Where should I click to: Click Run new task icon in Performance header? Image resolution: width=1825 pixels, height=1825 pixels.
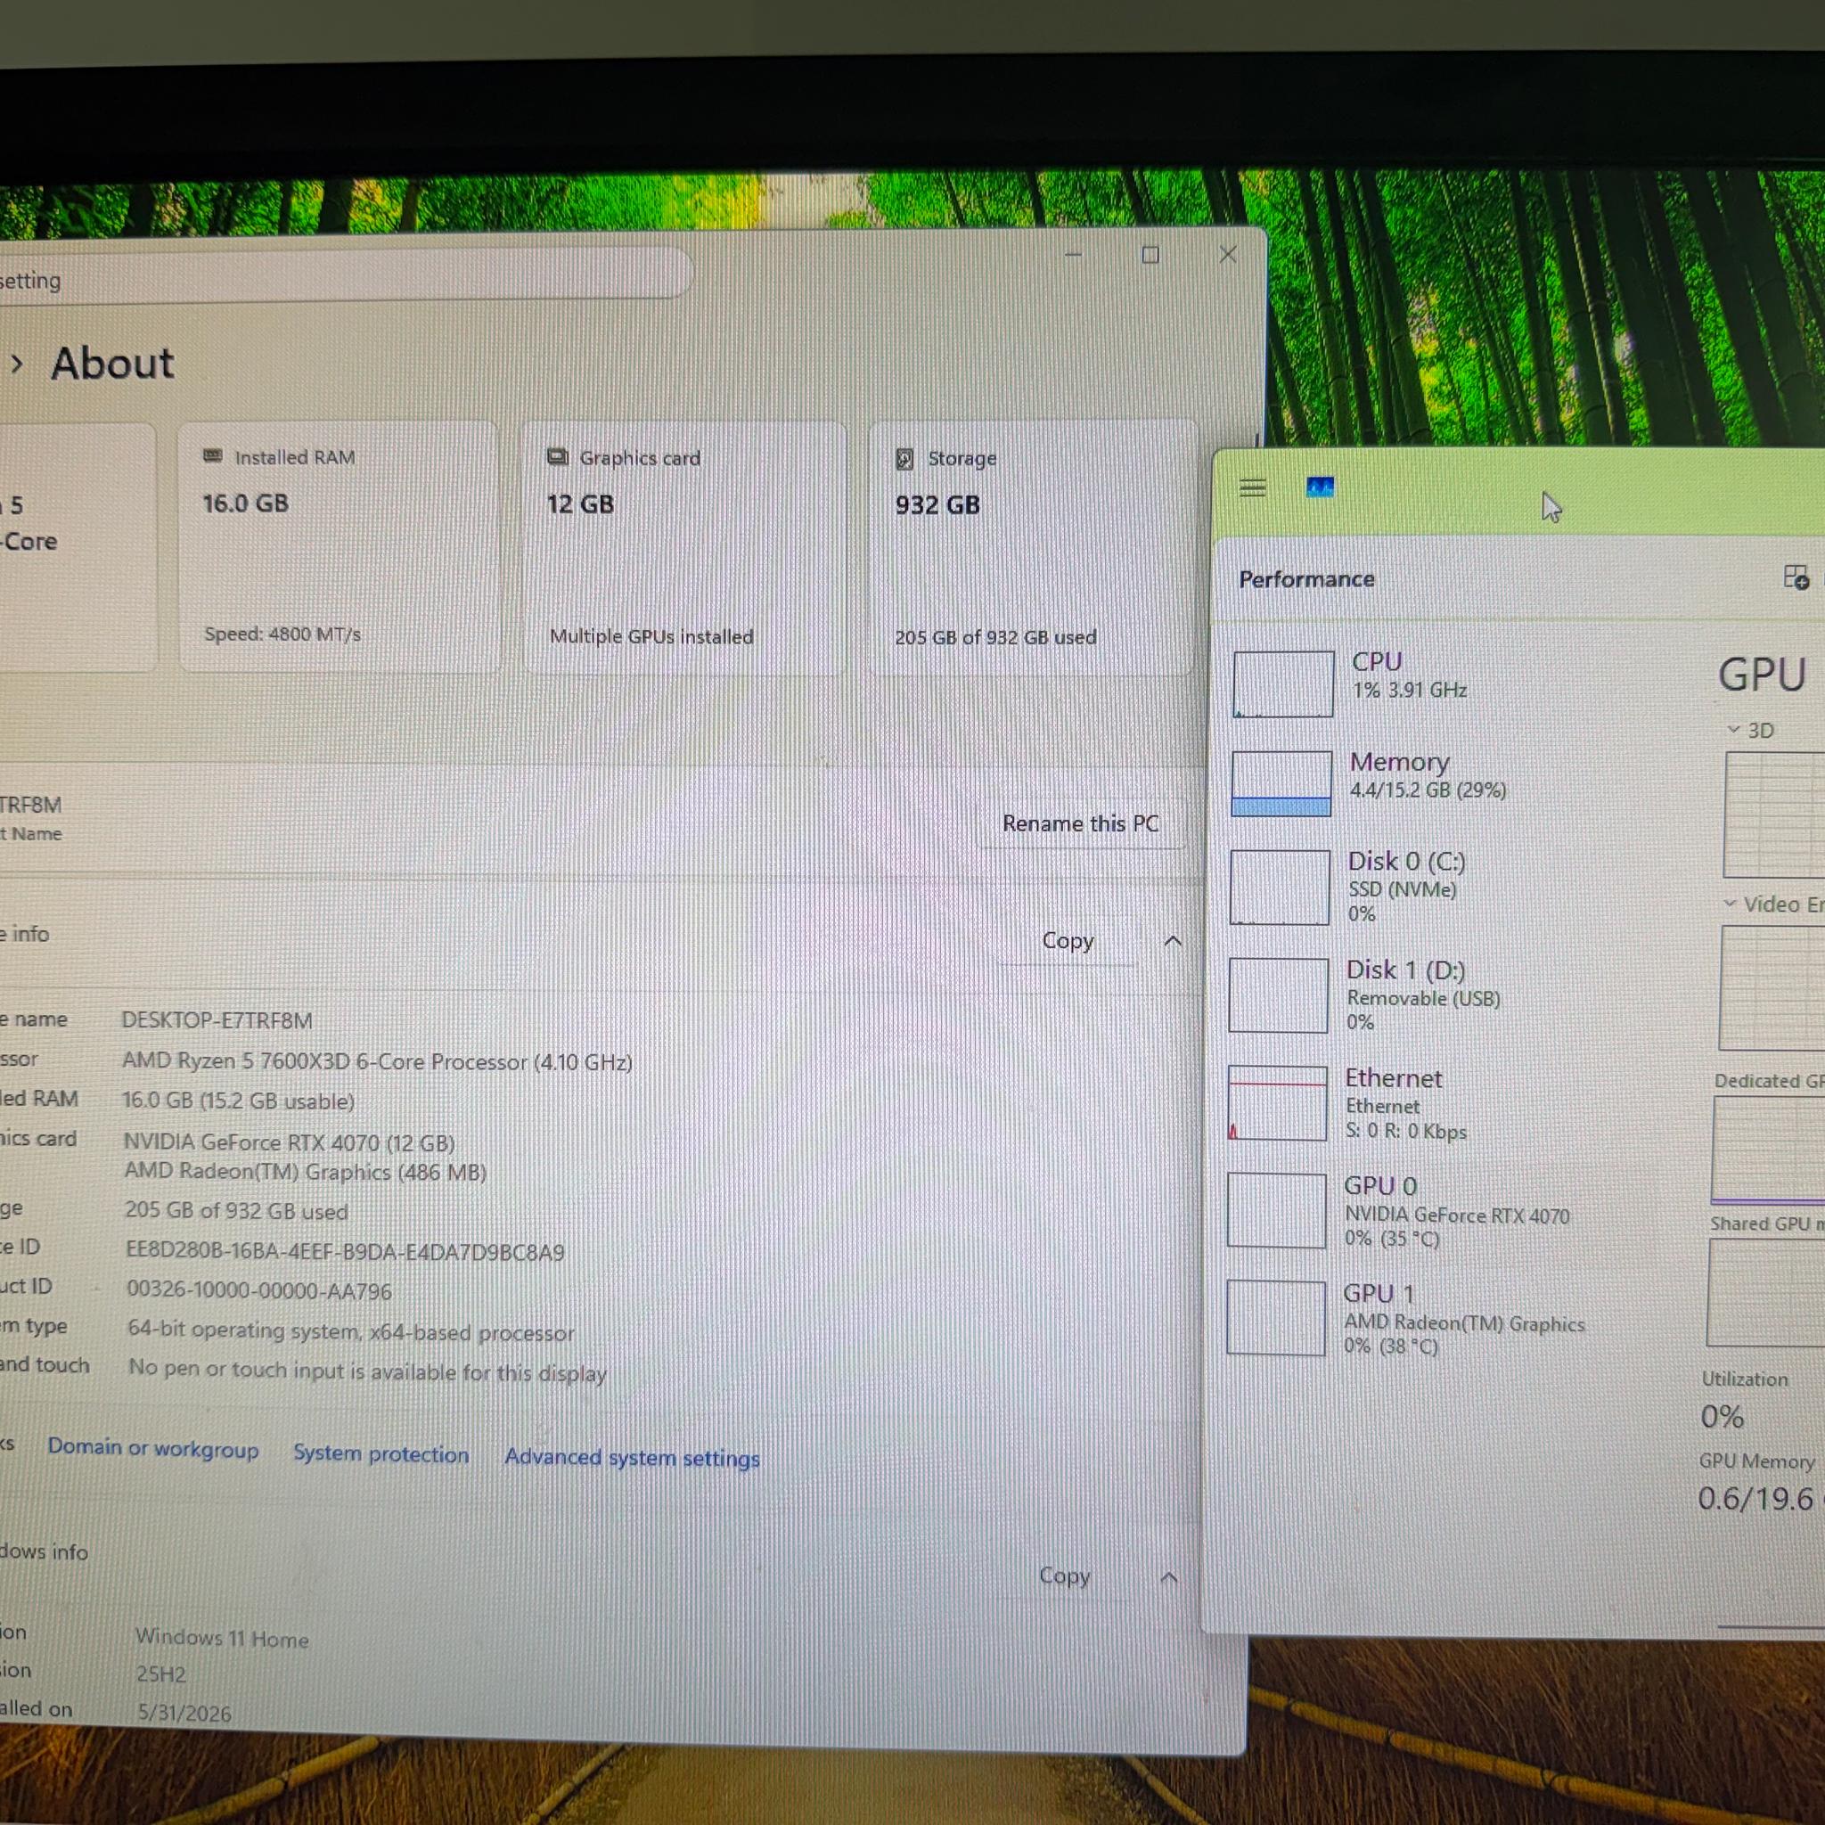pyautogui.click(x=1796, y=577)
